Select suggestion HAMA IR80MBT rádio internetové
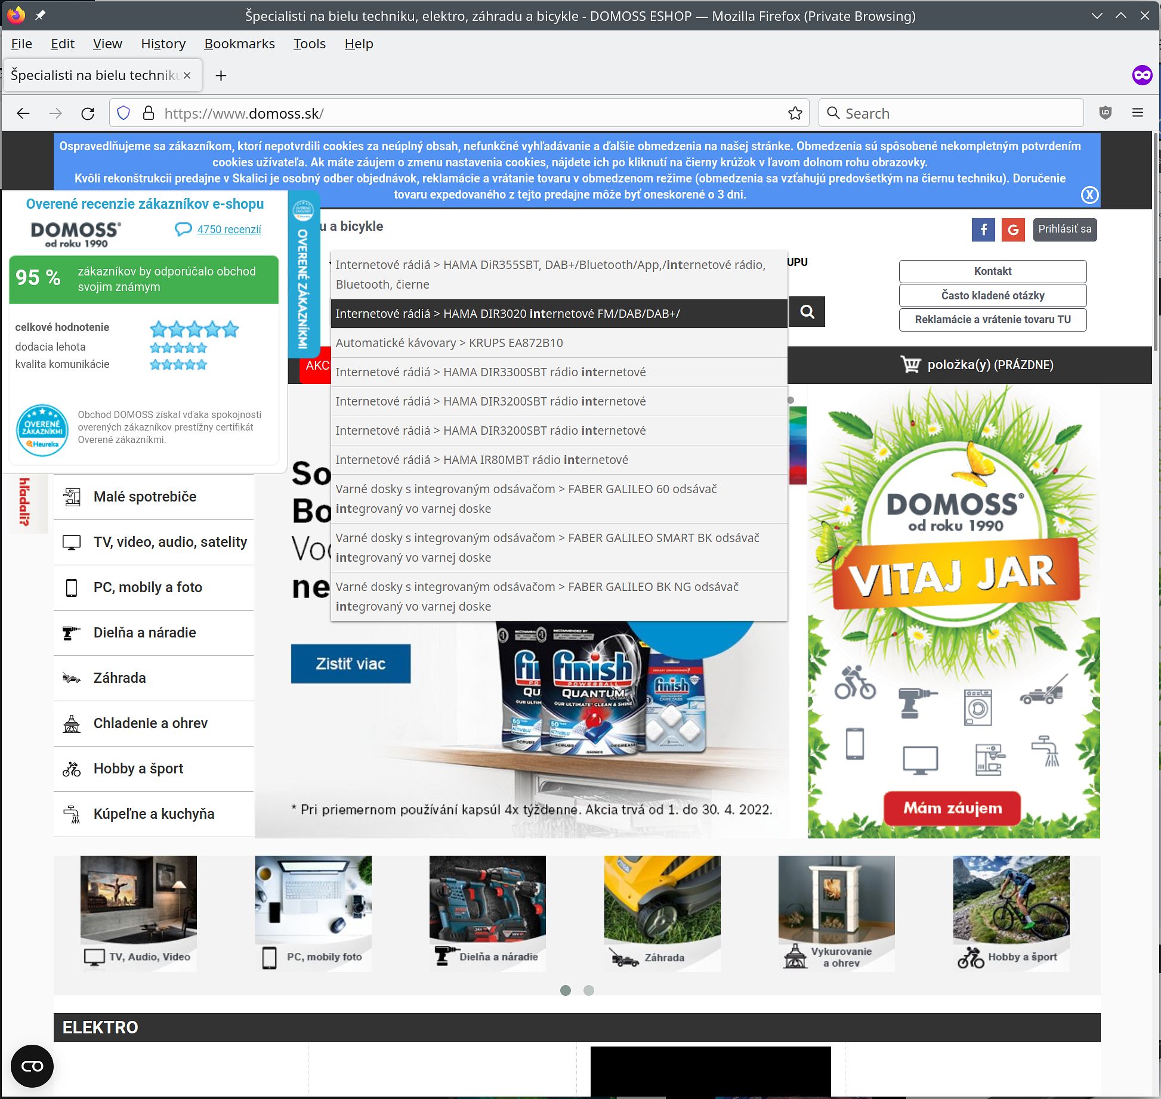Screen dimensions: 1161x1099 click(x=559, y=460)
